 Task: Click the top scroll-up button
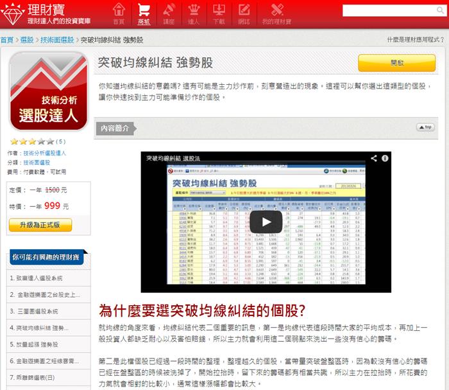click(425, 127)
